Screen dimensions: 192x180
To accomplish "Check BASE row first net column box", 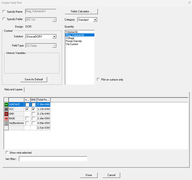I will [x=27, y=119].
